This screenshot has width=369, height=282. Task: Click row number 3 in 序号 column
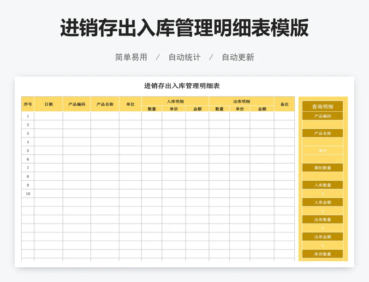tap(28, 133)
